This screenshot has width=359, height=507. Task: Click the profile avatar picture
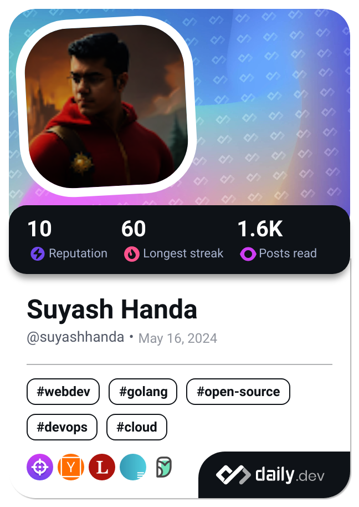[106, 106]
